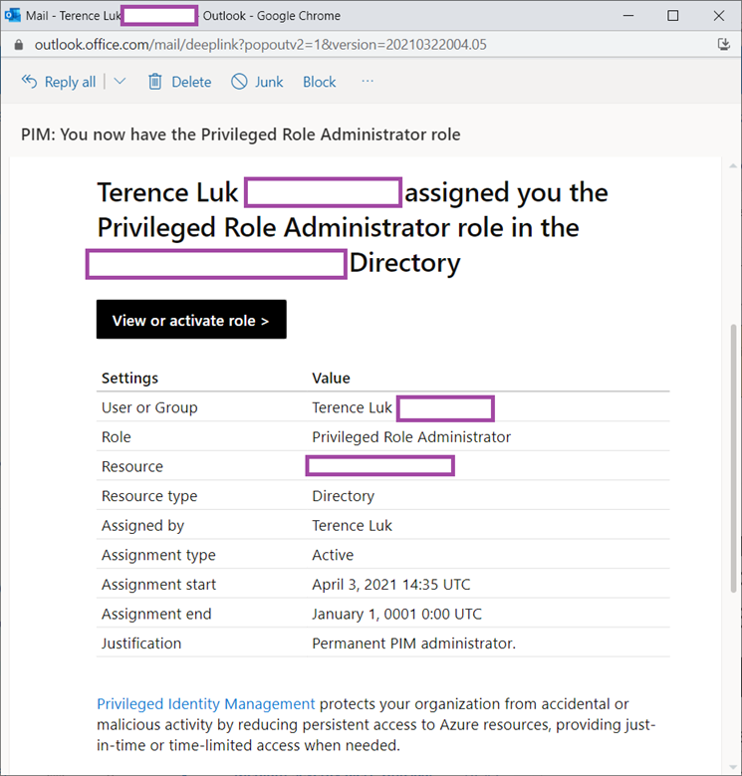Select the 'January 1, 0001 0:00 UTC' value
This screenshot has width=742, height=776.
point(396,615)
